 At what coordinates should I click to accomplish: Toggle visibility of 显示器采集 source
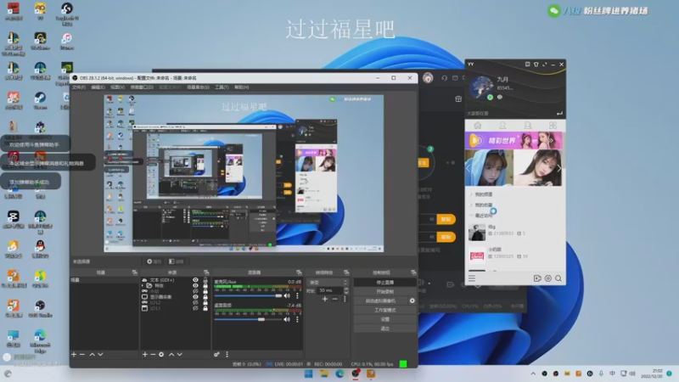coord(195,297)
